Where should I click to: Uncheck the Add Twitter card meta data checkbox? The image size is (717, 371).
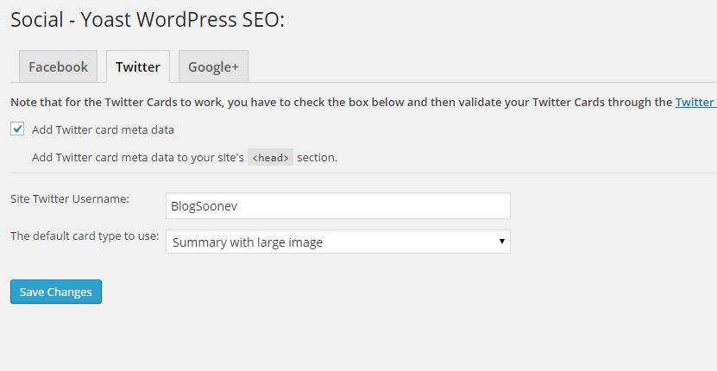17,129
